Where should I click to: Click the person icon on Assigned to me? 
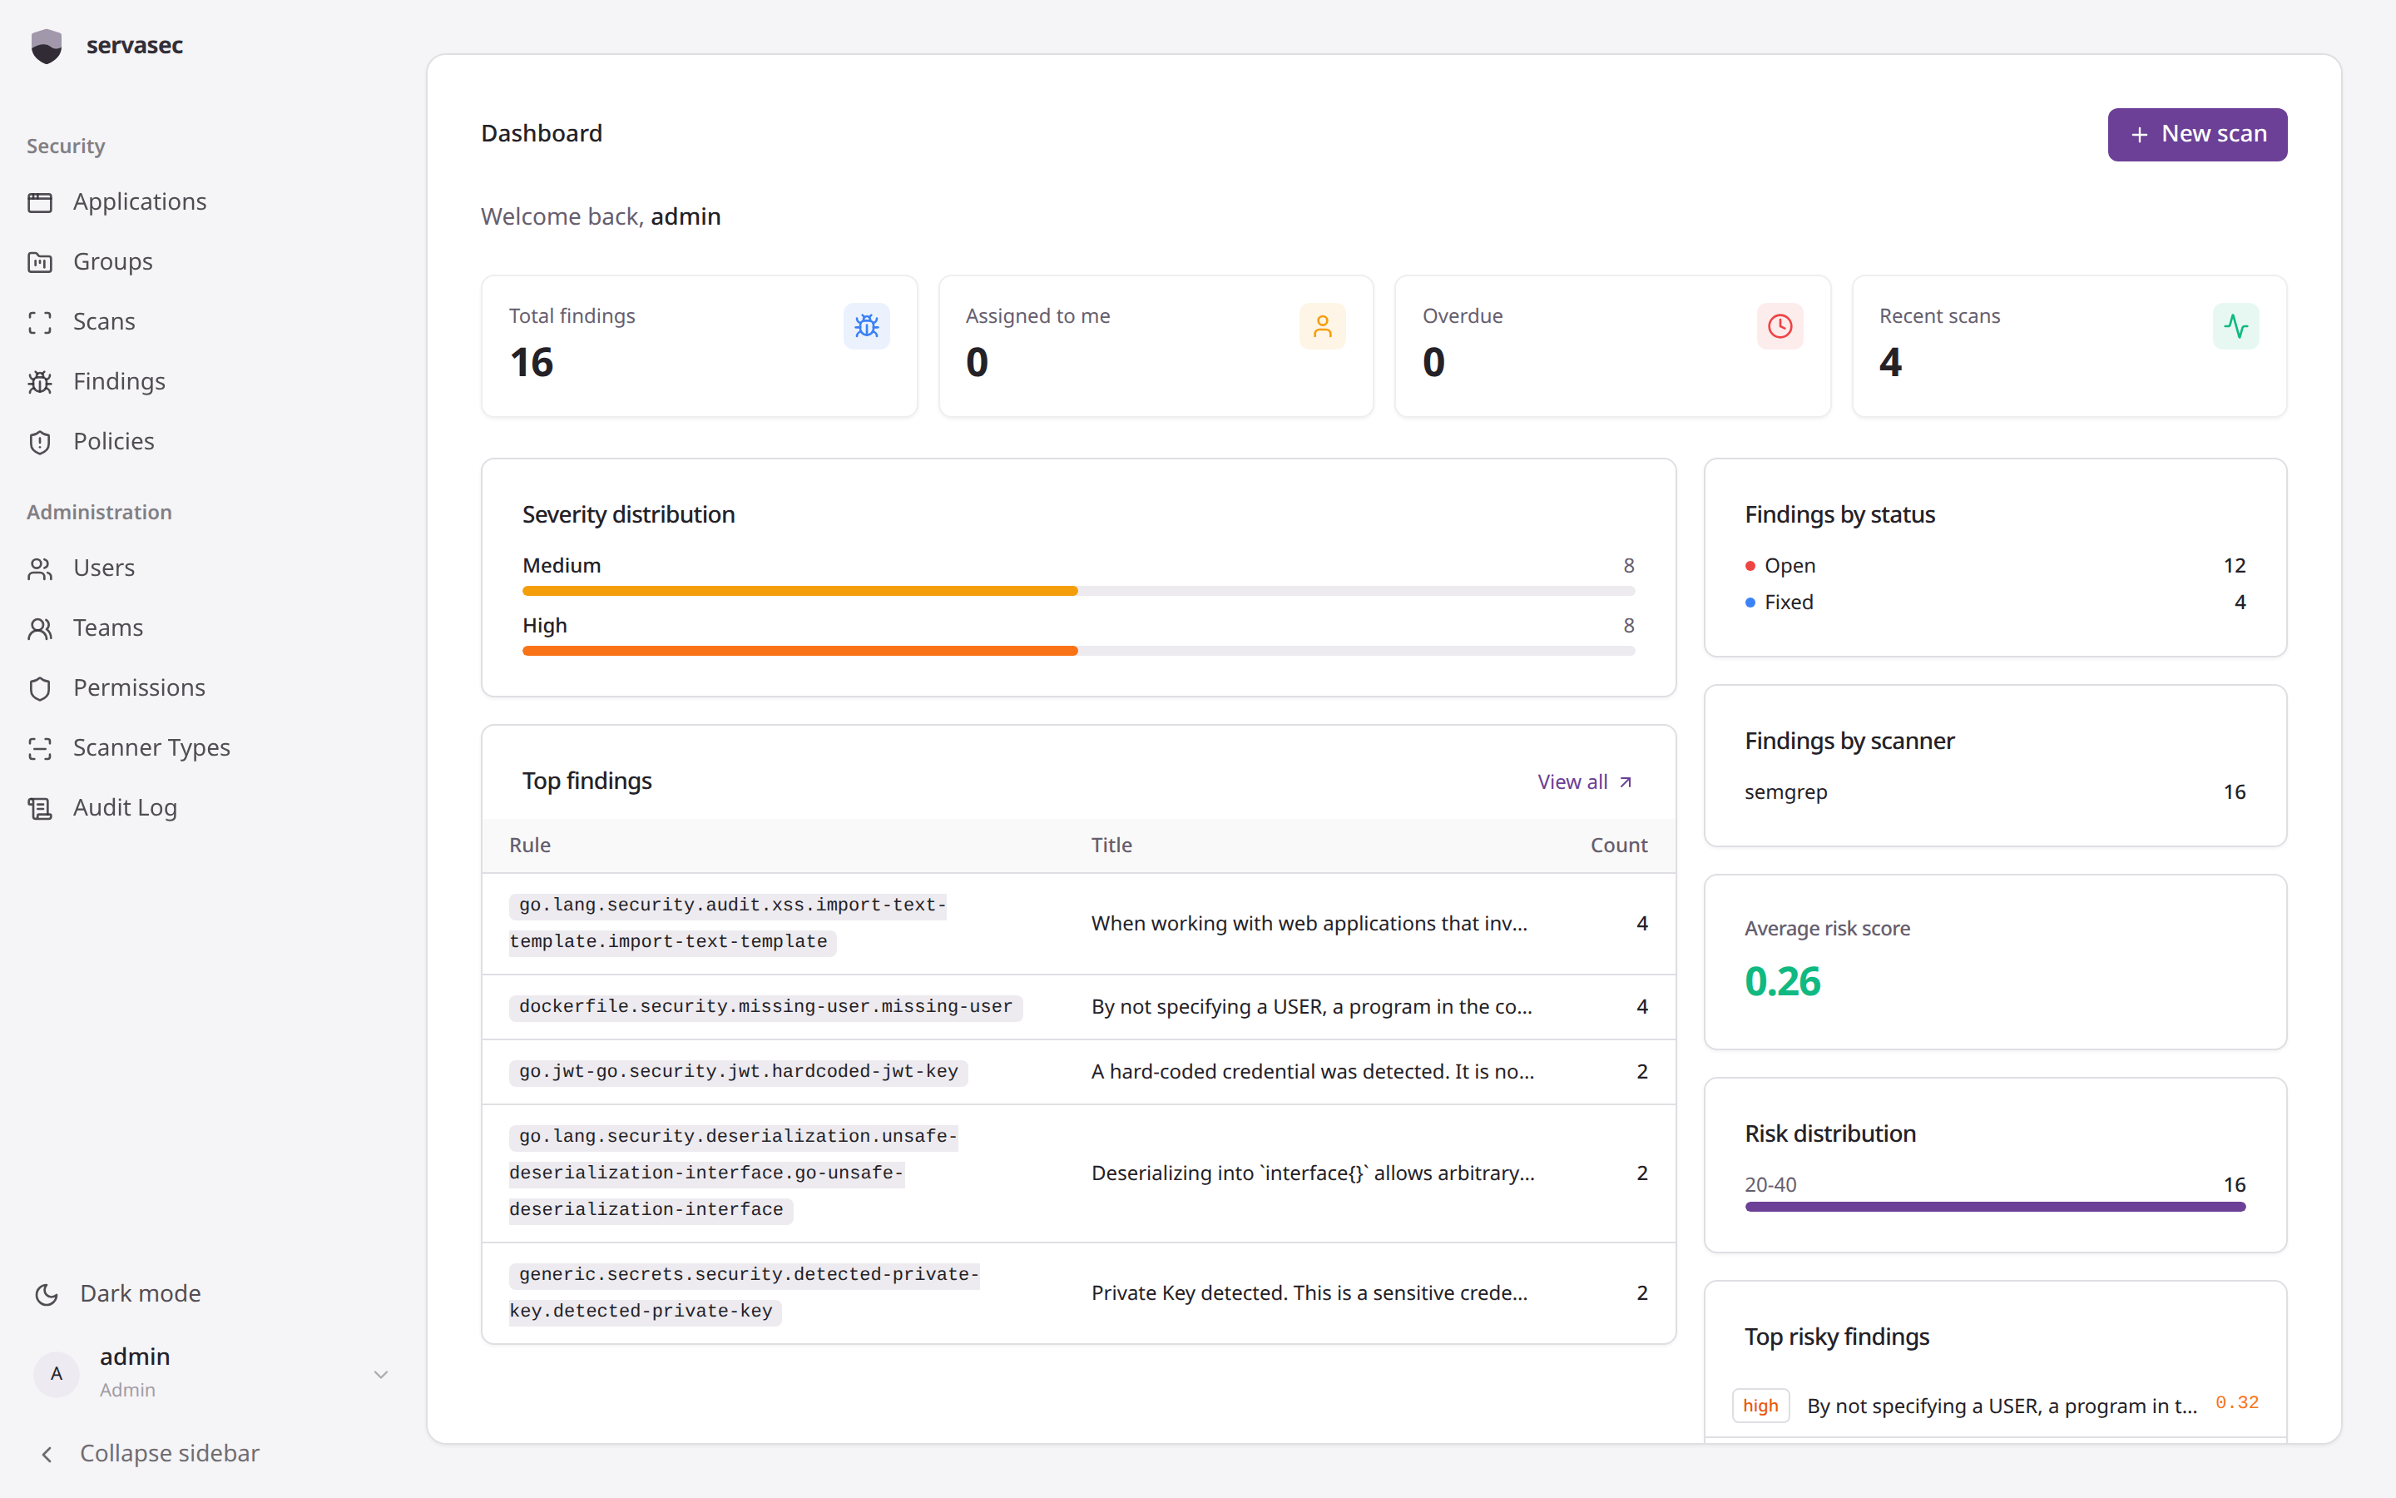[x=1323, y=326]
